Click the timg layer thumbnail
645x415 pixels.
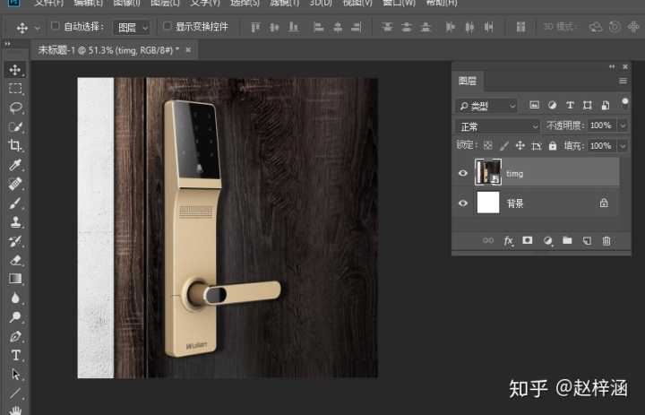click(487, 172)
